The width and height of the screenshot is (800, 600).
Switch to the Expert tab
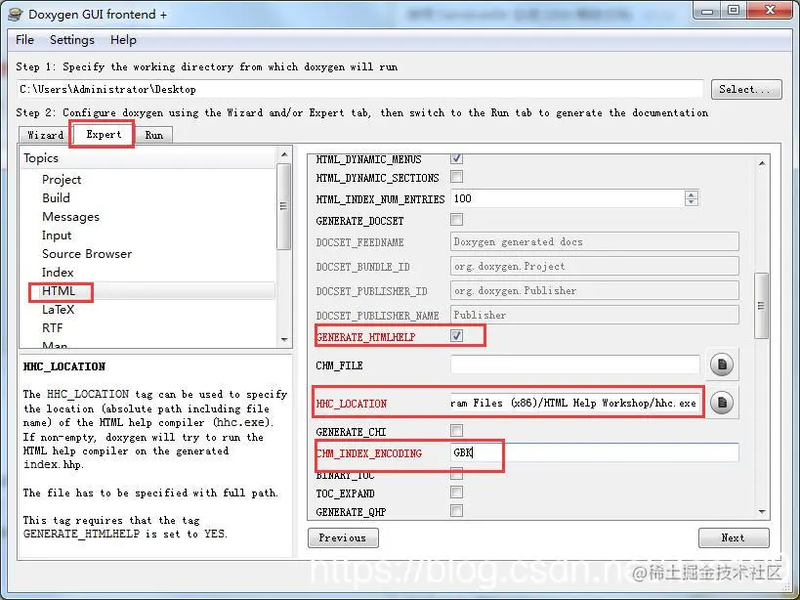(x=104, y=134)
